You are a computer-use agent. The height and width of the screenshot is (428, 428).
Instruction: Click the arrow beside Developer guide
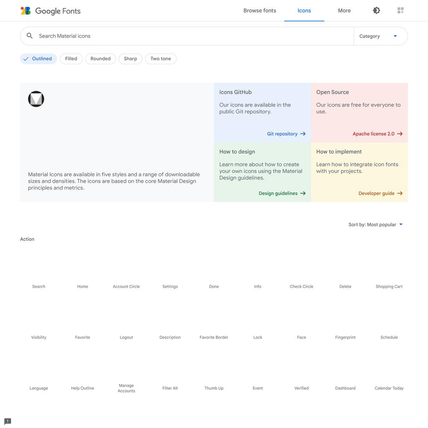(x=400, y=193)
